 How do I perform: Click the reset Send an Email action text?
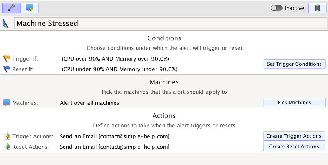point(115,147)
